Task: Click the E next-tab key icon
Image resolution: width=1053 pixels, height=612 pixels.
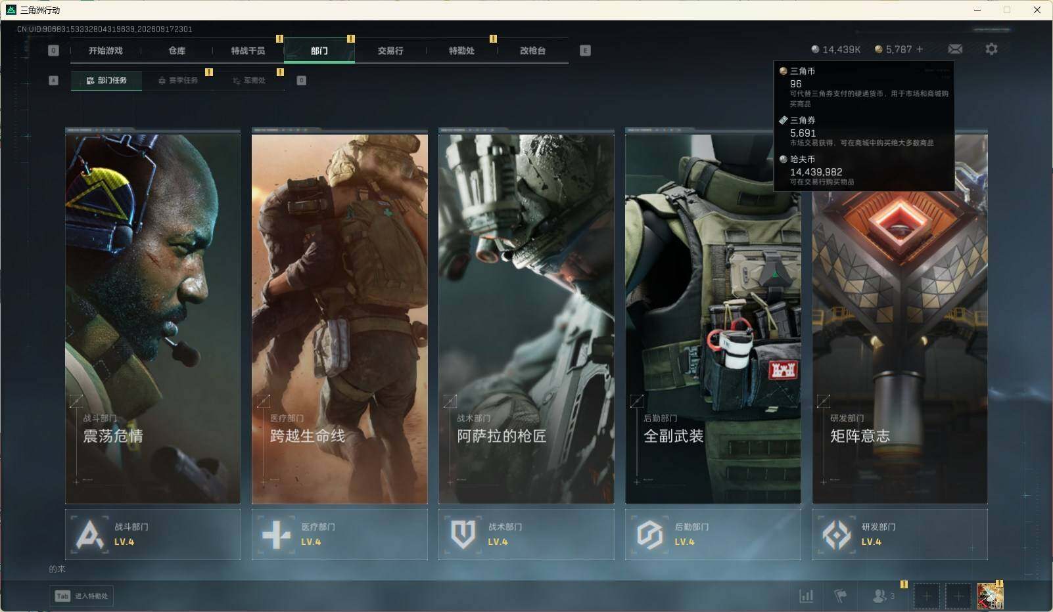Action: click(585, 51)
